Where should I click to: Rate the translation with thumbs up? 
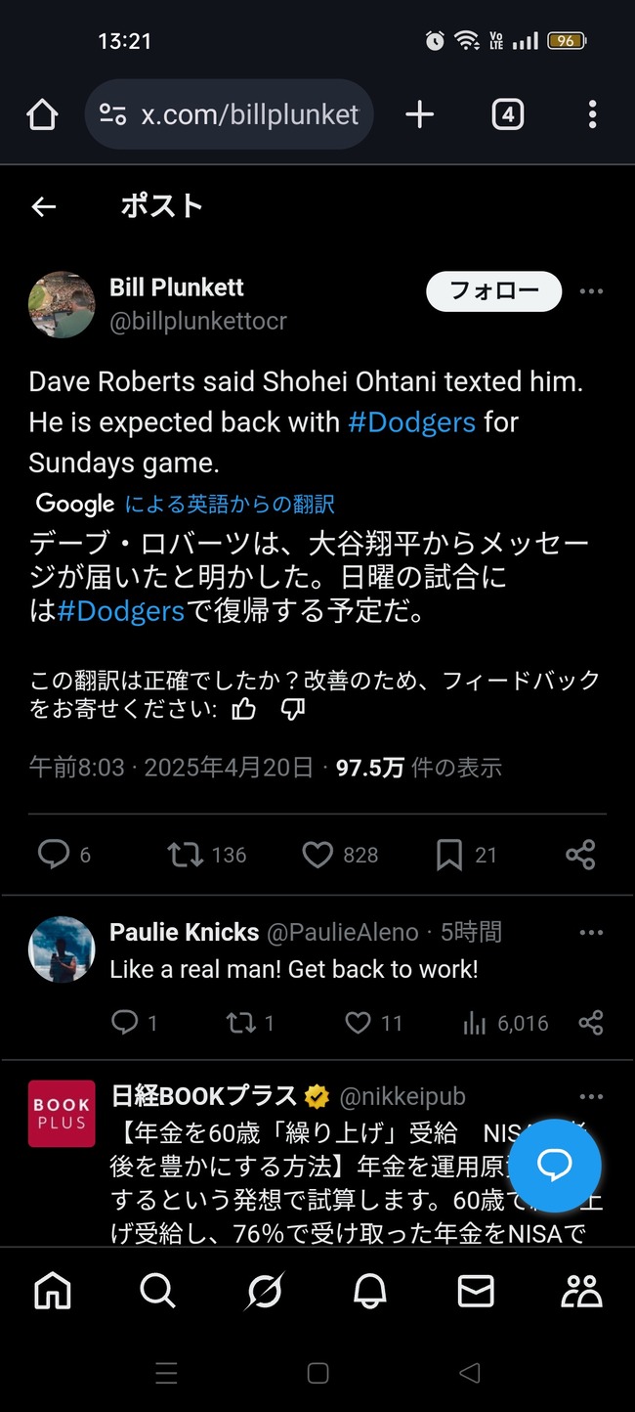click(x=243, y=709)
